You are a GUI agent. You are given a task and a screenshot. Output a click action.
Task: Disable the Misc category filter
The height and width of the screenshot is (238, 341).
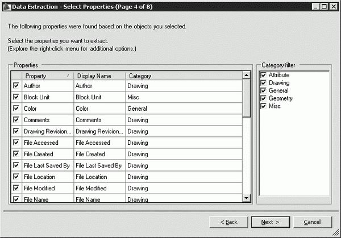(263, 106)
